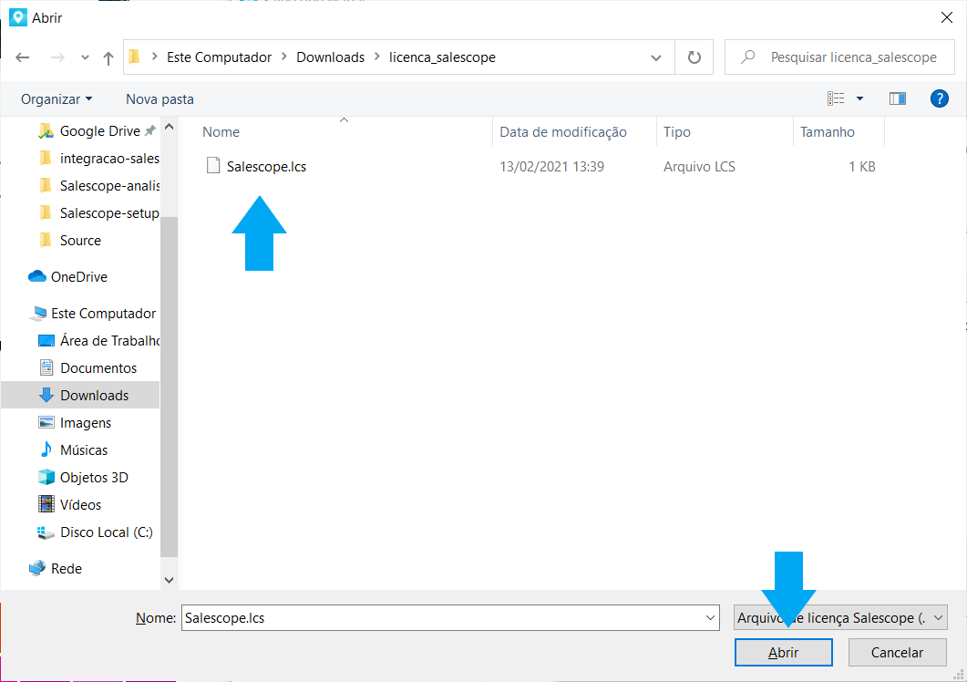Open Disco Local (C:) in the sidebar

[x=106, y=532]
